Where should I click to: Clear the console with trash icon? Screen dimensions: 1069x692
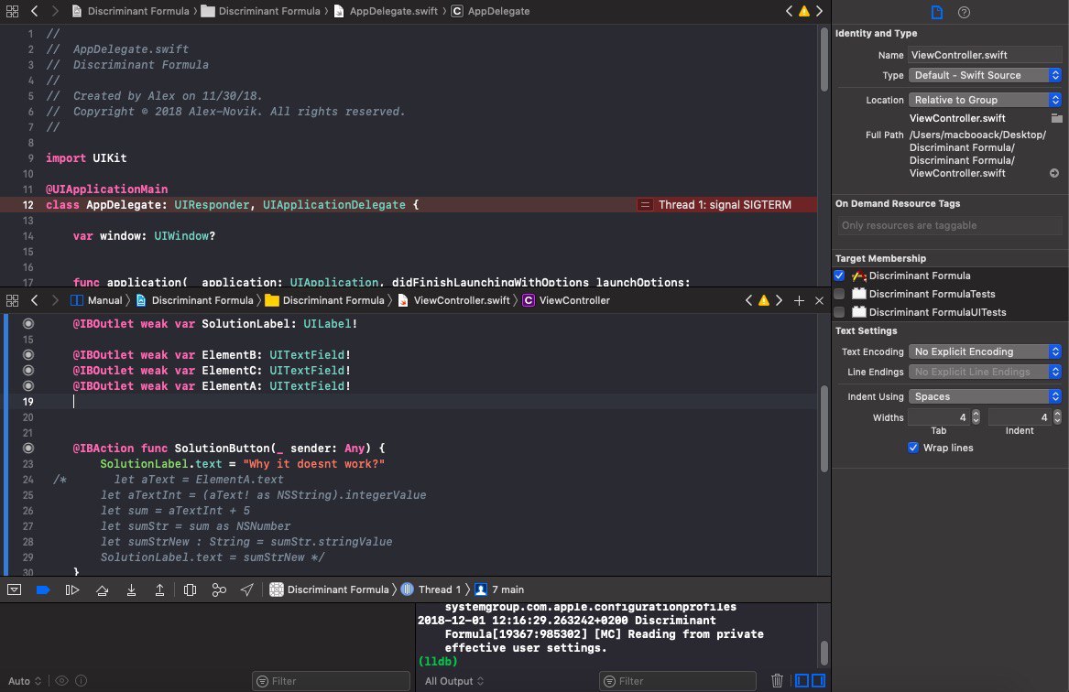click(x=777, y=680)
